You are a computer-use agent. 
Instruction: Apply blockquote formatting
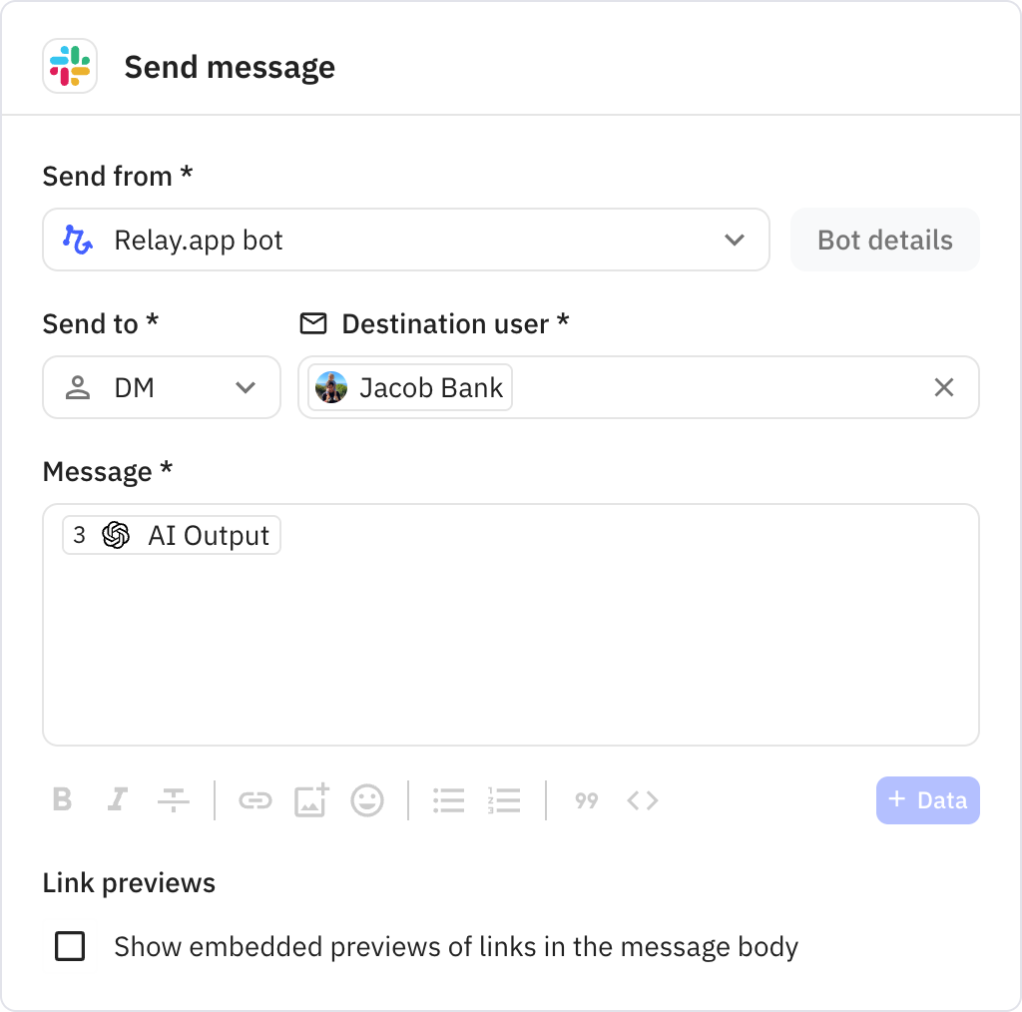coord(586,799)
